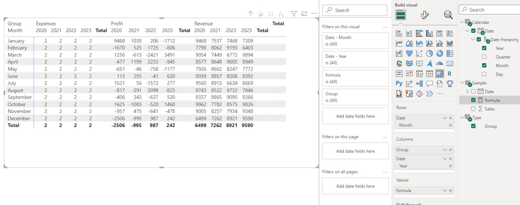Select the Stacked column chart visual
The height and width of the screenshot is (205, 520).
pyautogui.click(x=409, y=34)
